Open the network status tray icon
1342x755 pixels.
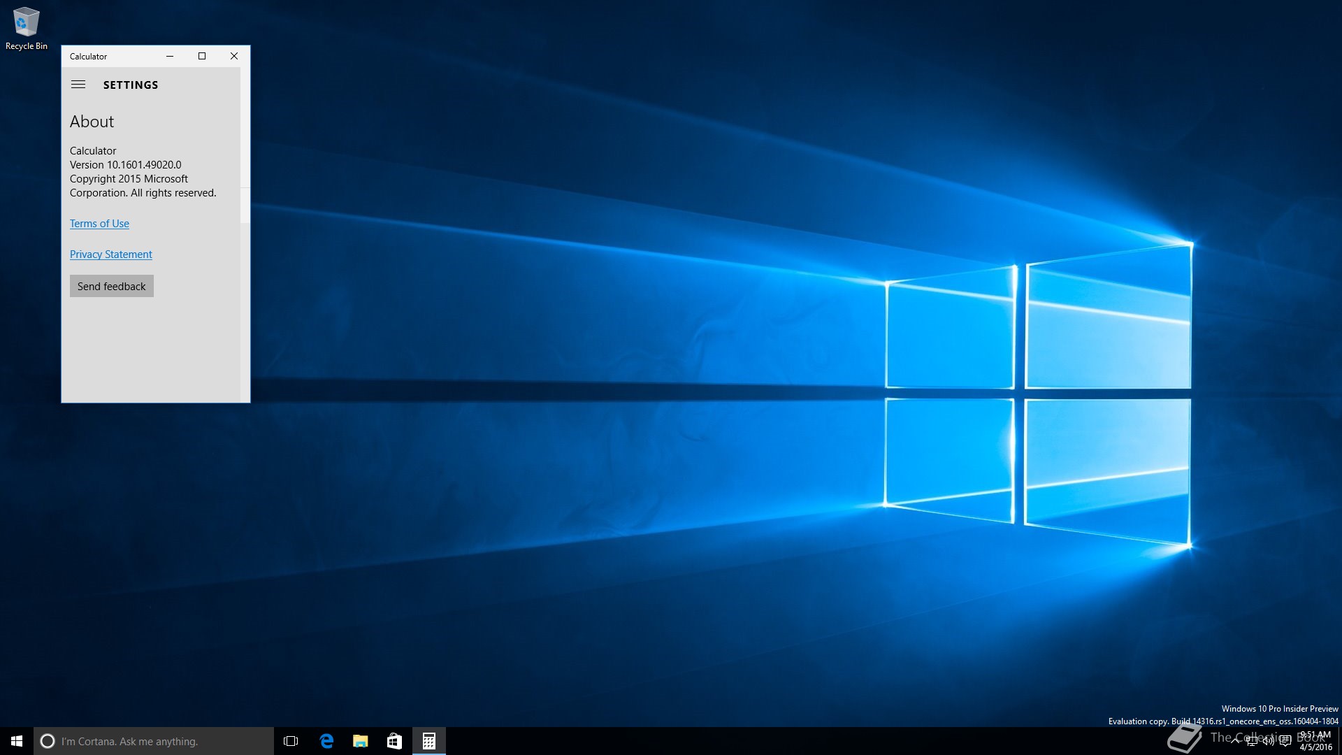[1252, 741]
